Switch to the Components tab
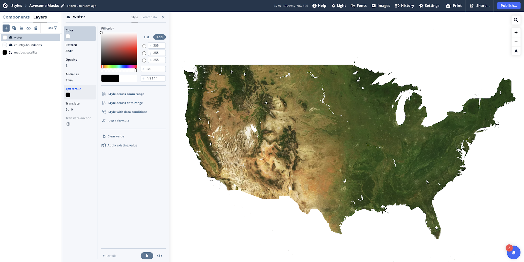The width and height of the screenshot is (524, 262). pos(16,17)
